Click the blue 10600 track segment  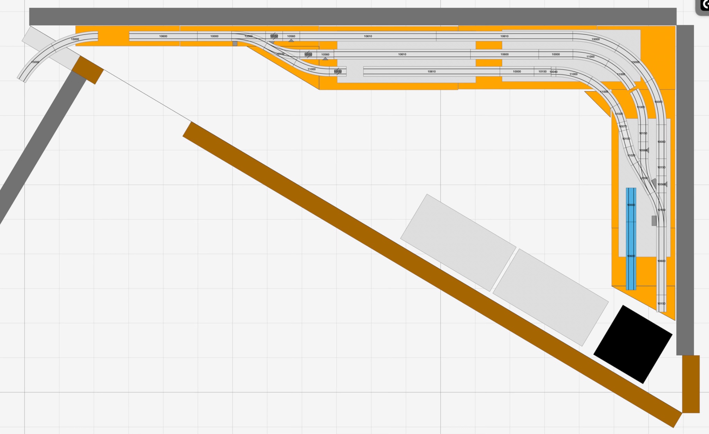click(631, 256)
